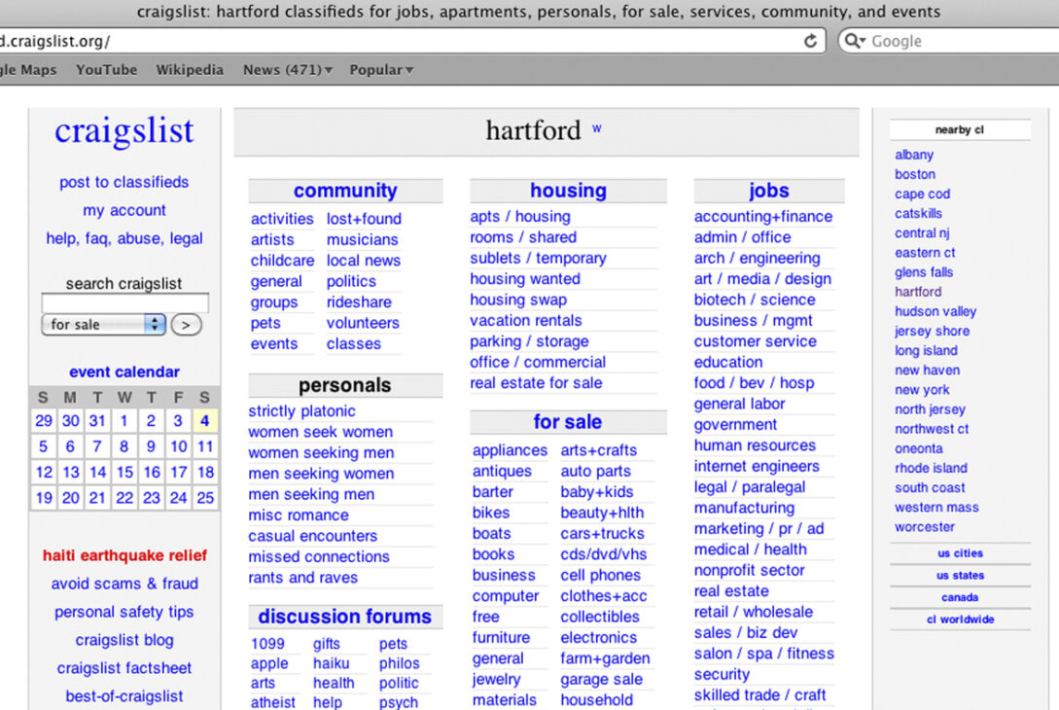
Task: Click inside the search craigslist text field
Action: click(124, 303)
